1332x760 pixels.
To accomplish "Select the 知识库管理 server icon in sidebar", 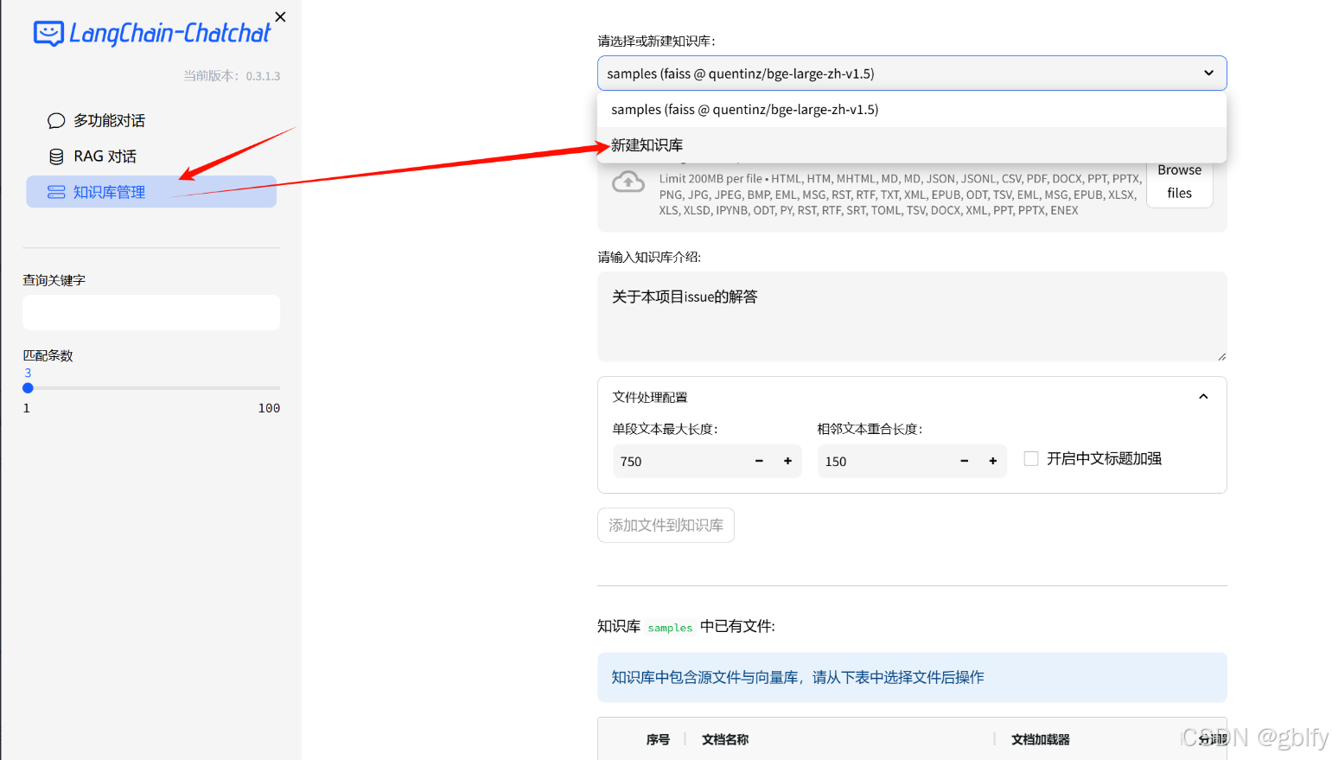I will (x=55, y=191).
